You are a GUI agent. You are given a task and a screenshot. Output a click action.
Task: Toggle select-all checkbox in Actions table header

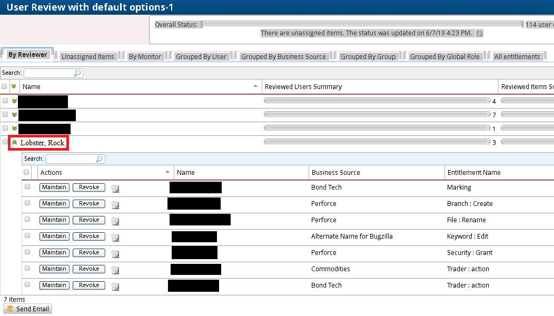point(26,172)
